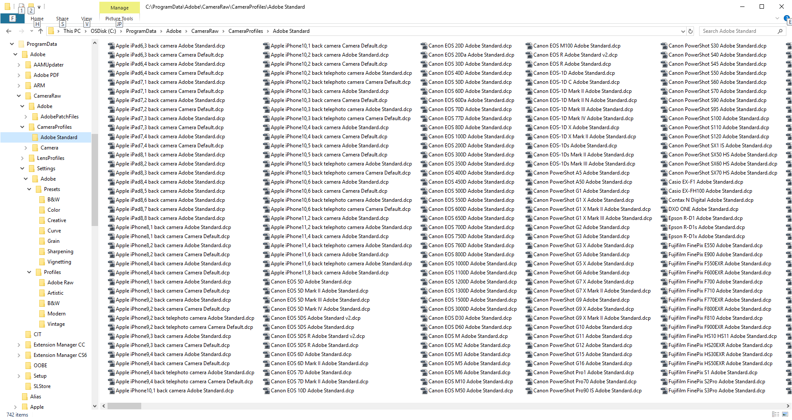Collapse the CameraProfiles folder in the tree

click(22, 127)
